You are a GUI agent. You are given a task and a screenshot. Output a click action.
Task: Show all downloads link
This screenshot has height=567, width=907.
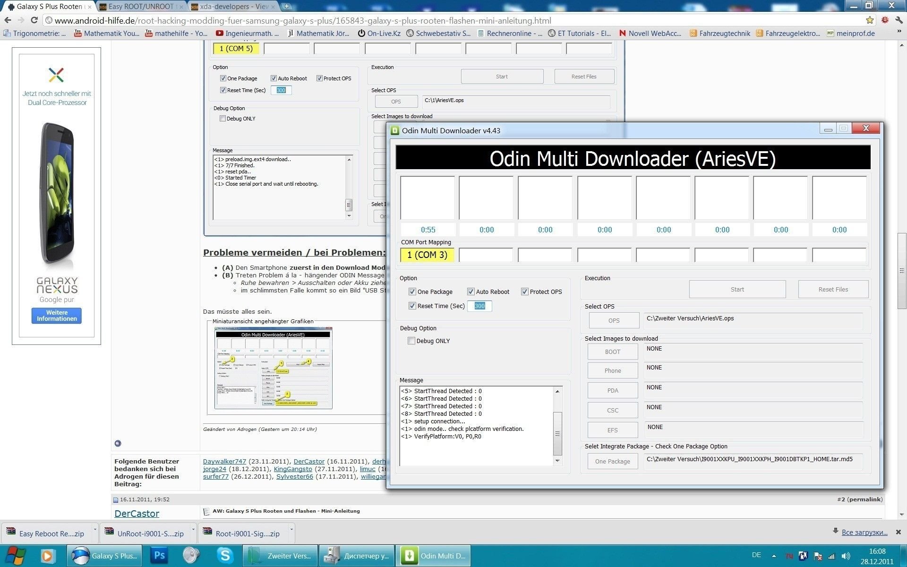(x=864, y=532)
